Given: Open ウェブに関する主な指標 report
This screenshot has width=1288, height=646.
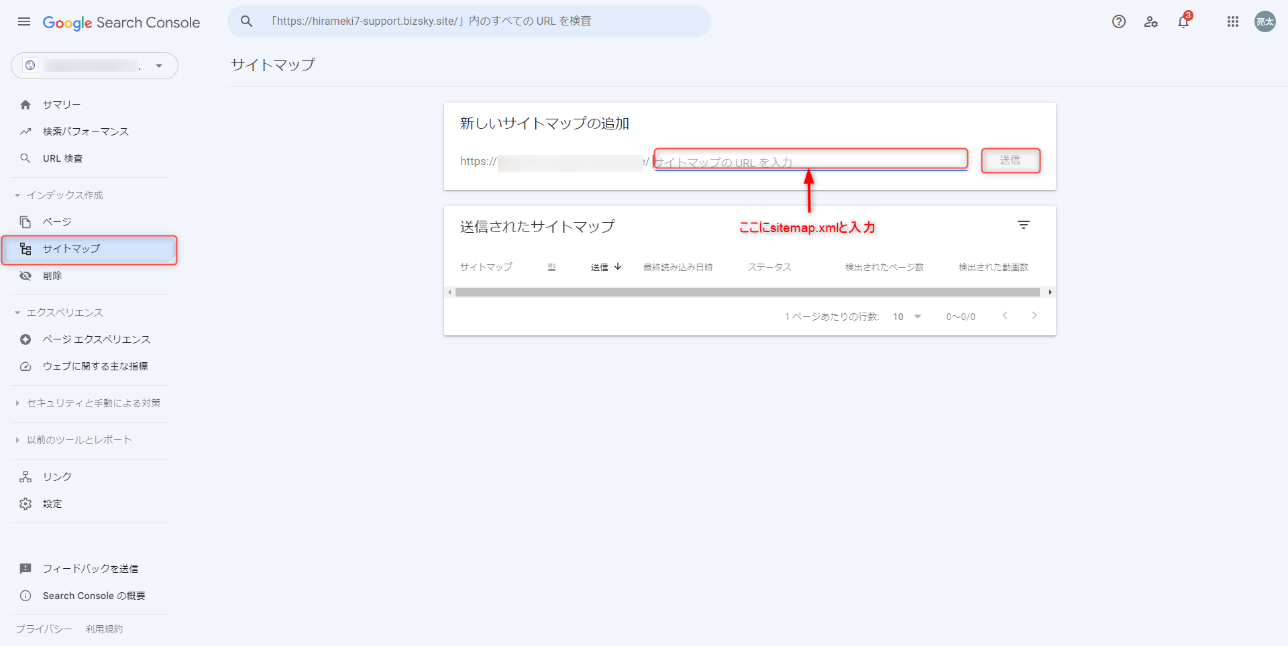Looking at the screenshot, I should 95,366.
